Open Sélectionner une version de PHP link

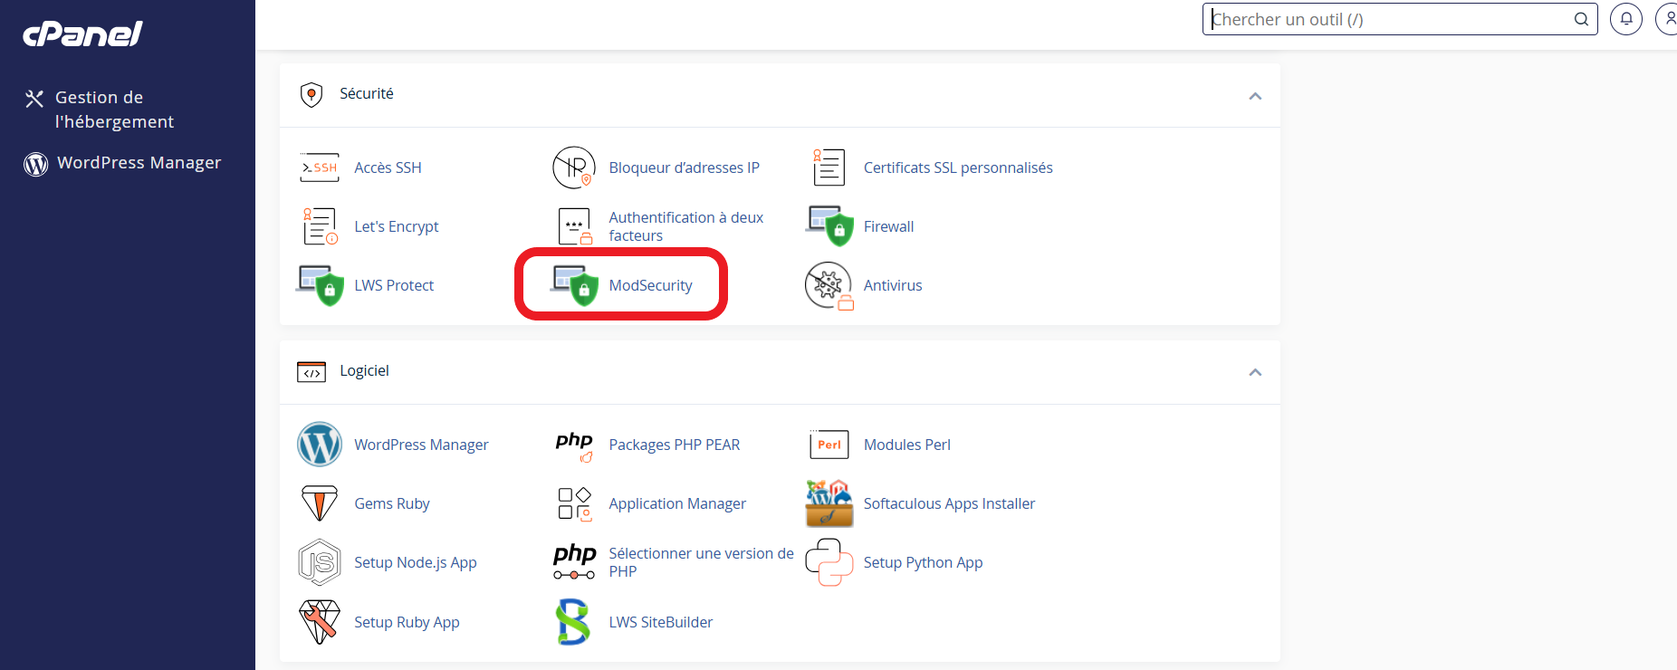(x=701, y=562)
